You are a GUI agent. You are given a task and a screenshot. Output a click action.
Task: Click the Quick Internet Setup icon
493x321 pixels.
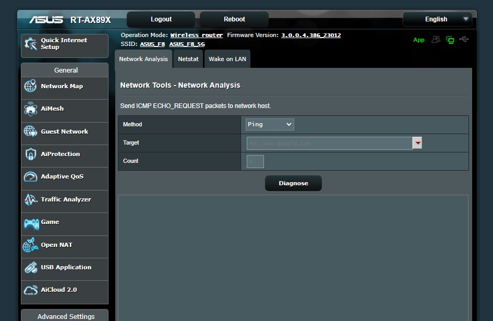31,44
